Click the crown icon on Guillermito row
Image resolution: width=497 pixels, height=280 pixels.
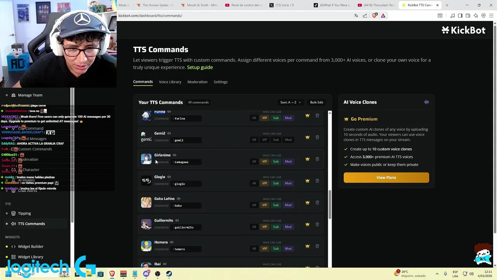click(307, 224)
